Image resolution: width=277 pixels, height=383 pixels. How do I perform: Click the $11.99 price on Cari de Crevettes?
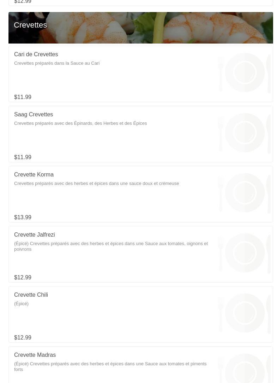pyautogui.click(x=23, y=97)
